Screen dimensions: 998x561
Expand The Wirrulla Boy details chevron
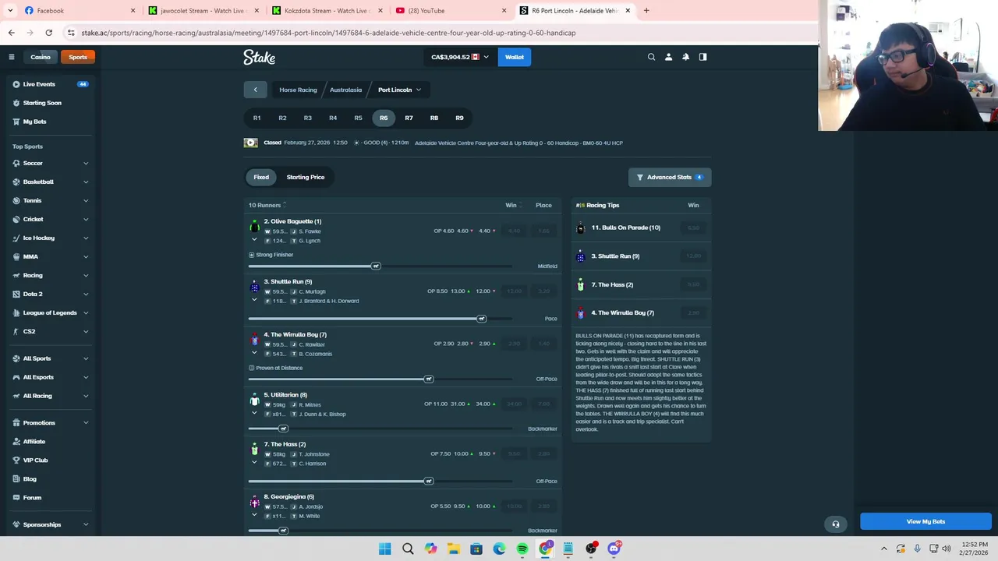[254, 352]
